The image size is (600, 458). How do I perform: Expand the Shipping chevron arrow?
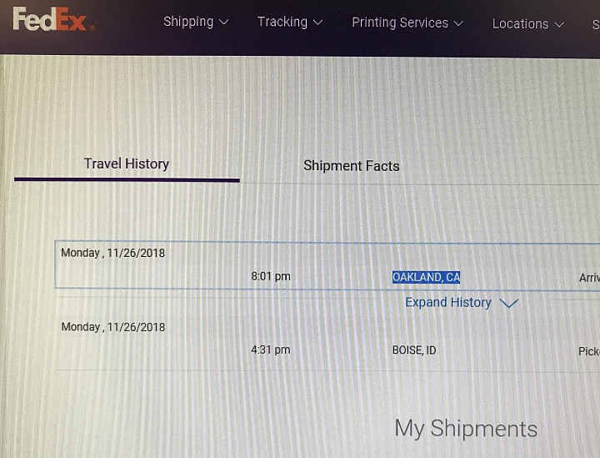(224, 23)
